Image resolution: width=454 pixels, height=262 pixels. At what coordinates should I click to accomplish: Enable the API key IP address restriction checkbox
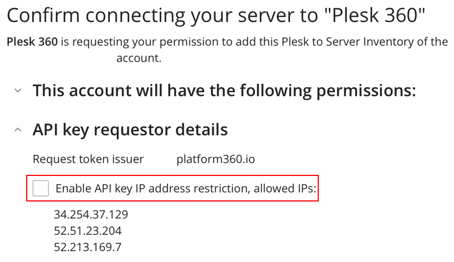coord(41,189)
